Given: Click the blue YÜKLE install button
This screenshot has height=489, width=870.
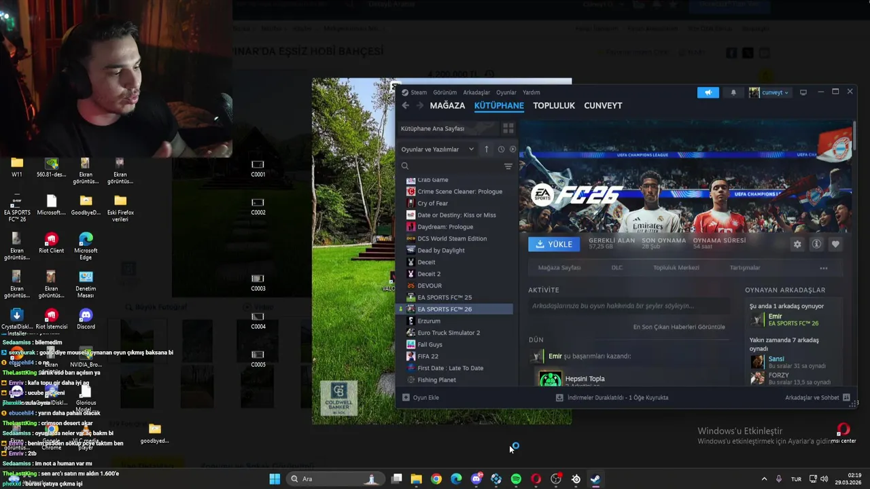Looking at the screenshot, I should pyautogui.click(x=554, y=244).
